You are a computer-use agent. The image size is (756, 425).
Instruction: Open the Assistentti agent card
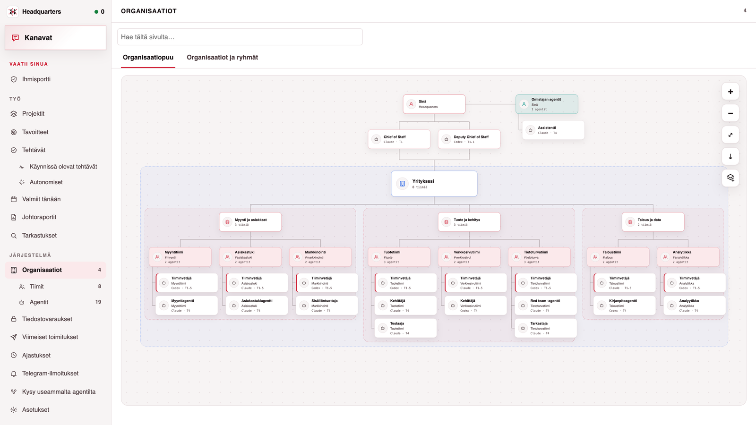coord(553,130)
